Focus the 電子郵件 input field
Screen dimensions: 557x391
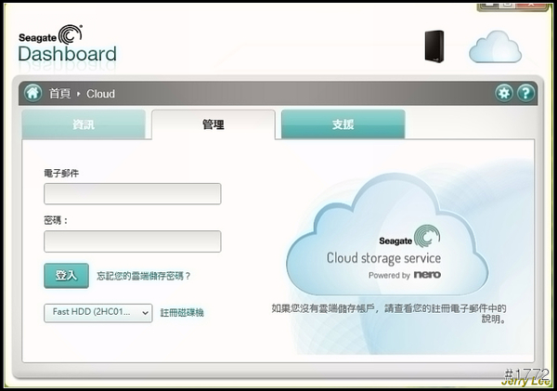tap(133, 194)
